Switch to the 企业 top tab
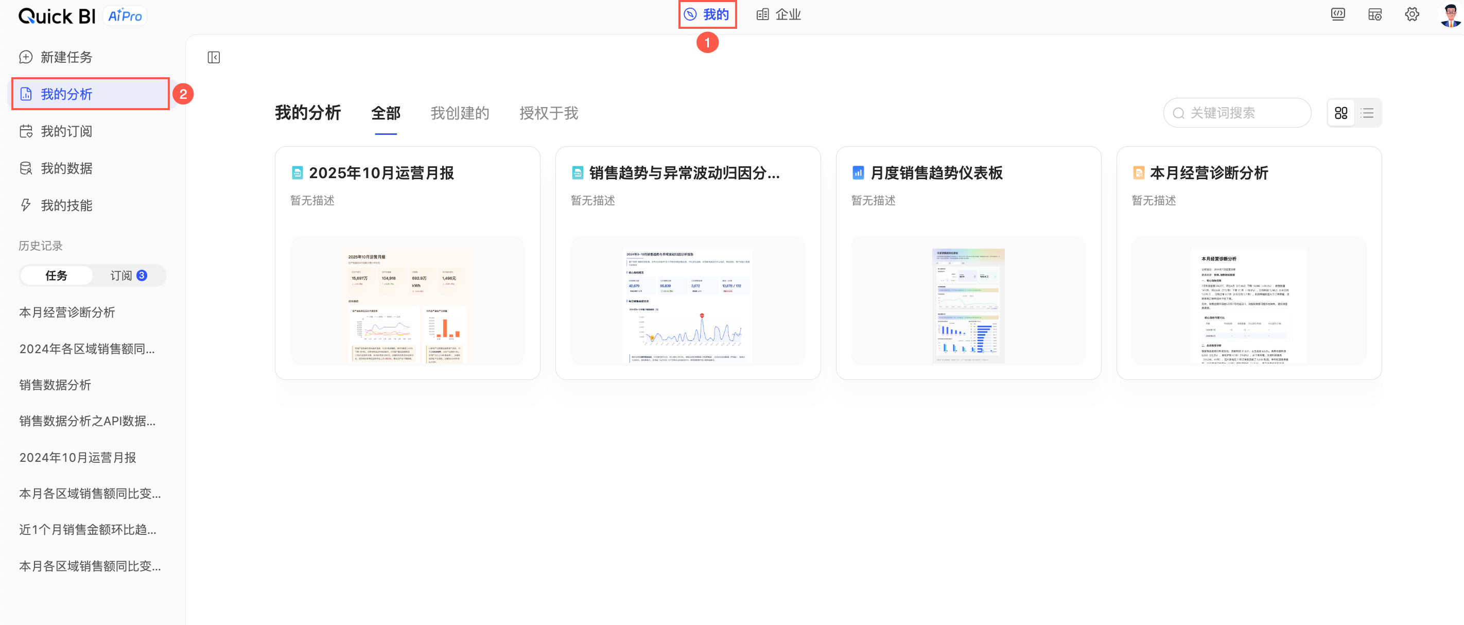1464x625 pixels. coord(779,15)
